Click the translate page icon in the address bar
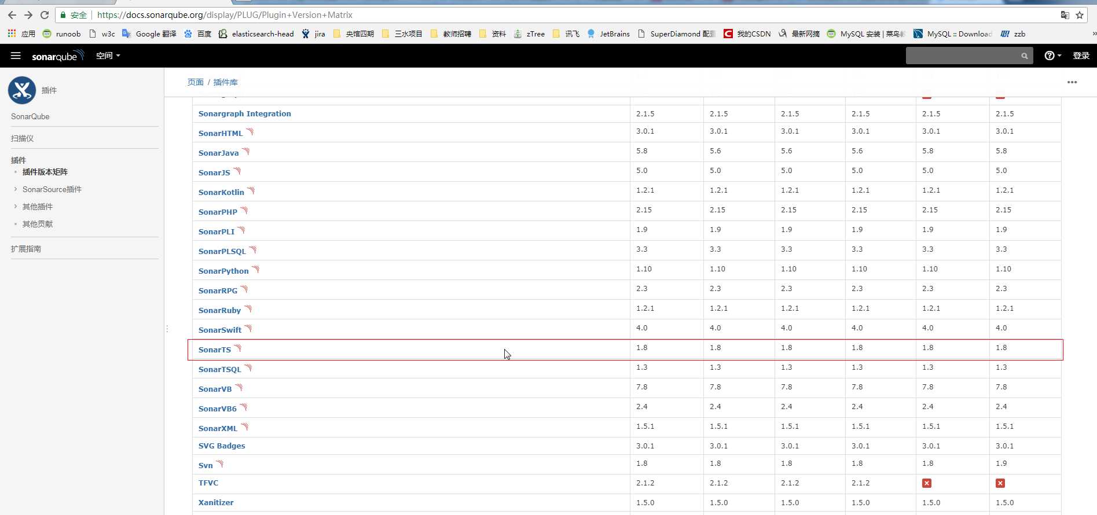This screenshot has height=515, width=1097. [x=1065, y=15]
